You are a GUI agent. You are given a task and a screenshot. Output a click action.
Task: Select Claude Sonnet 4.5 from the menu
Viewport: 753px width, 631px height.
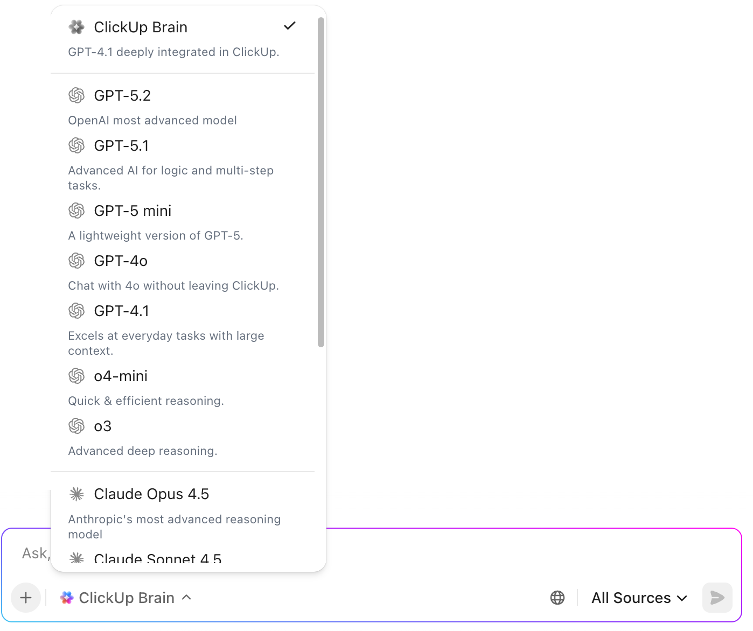click(x=157, y=559)
